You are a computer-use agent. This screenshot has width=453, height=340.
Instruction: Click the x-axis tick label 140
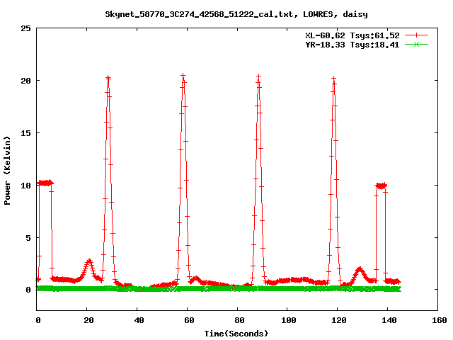tap(389, 320)
